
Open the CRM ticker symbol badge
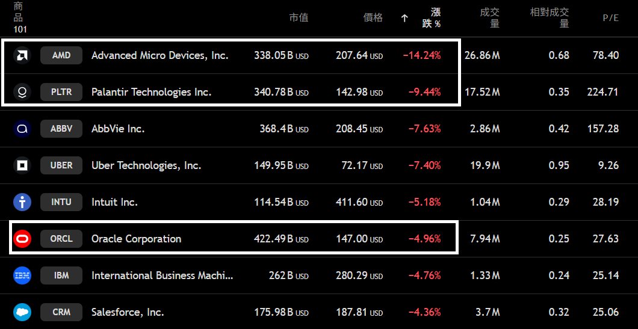click(61, 312)
